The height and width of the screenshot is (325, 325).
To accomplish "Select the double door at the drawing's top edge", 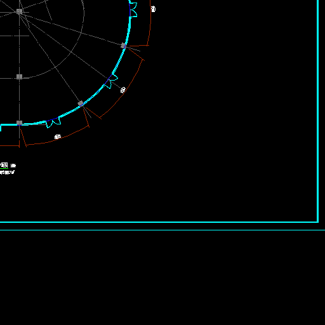I will [x=133, y=9].
